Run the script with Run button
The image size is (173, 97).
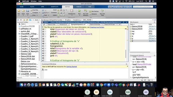coord(79,11)
